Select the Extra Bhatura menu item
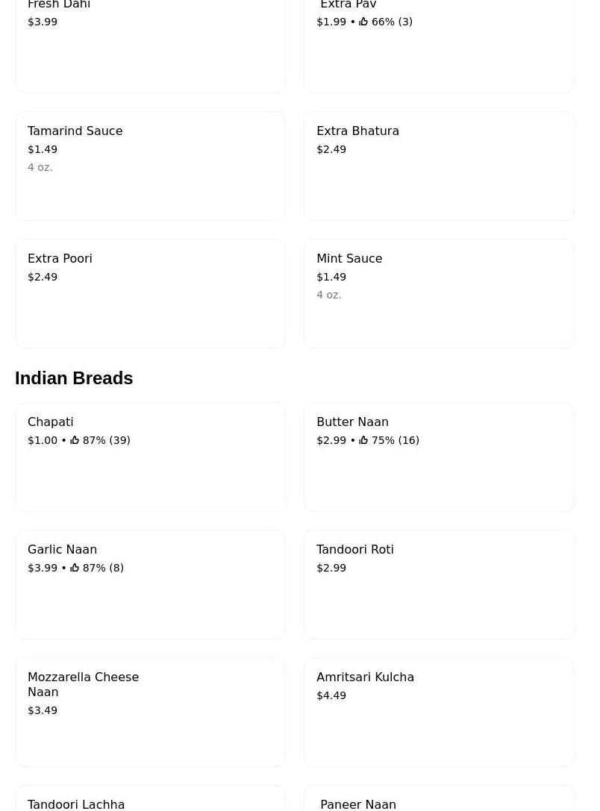This screenshot has height=811, width=600. [439, 166]
